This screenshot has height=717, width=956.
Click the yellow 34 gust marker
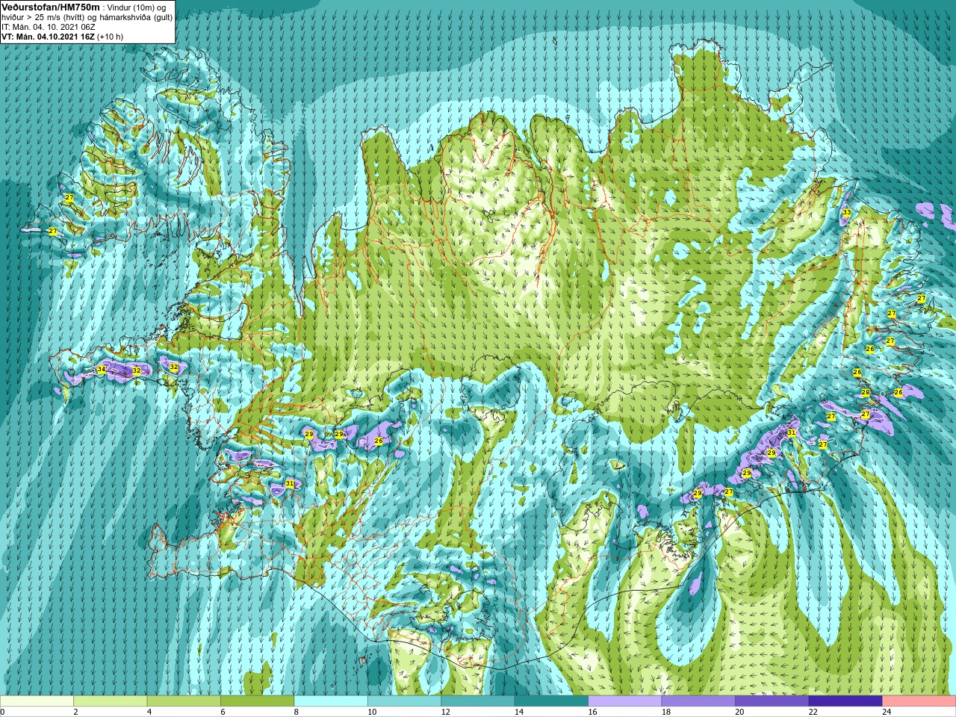102,370
